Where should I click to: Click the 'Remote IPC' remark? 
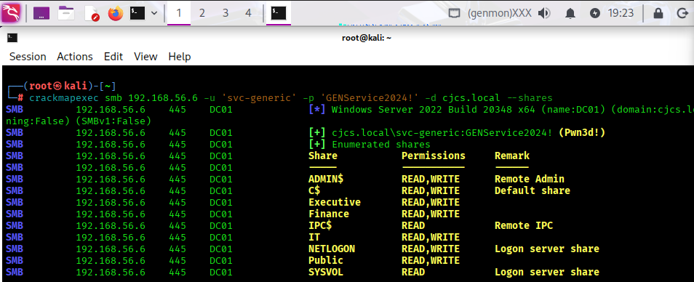pyautogui.click(x=524, y=225)
